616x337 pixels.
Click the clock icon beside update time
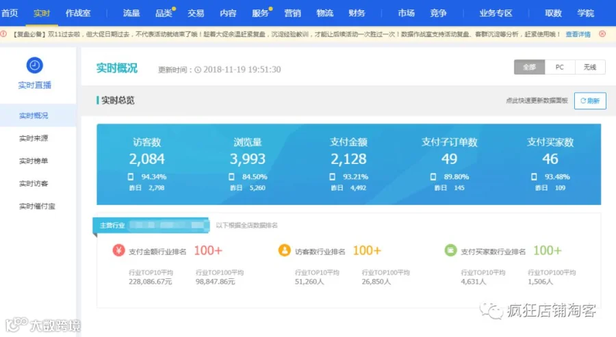198,70
